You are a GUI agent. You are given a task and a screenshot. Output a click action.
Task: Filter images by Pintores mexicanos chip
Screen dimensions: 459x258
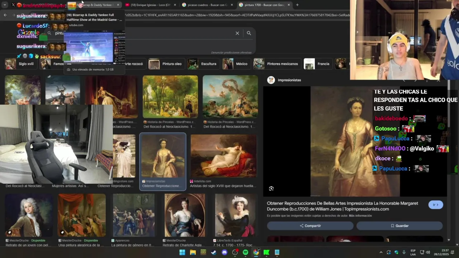pos(276,64)
